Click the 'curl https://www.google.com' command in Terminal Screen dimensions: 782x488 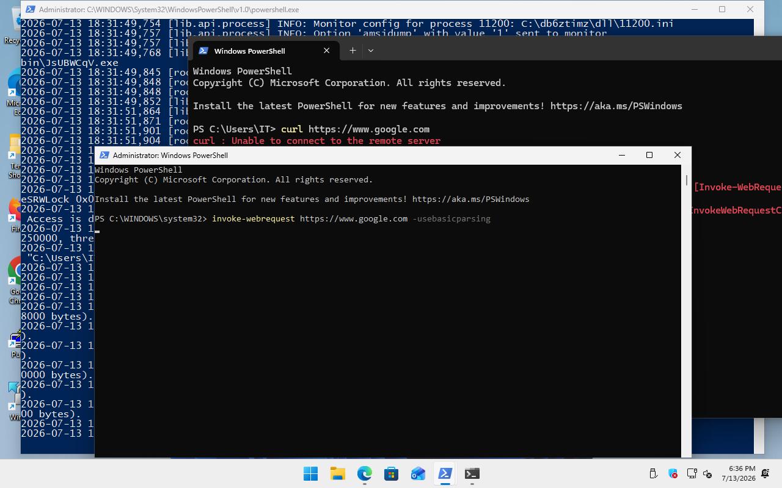pyautogui.click(x=355, y=129)
